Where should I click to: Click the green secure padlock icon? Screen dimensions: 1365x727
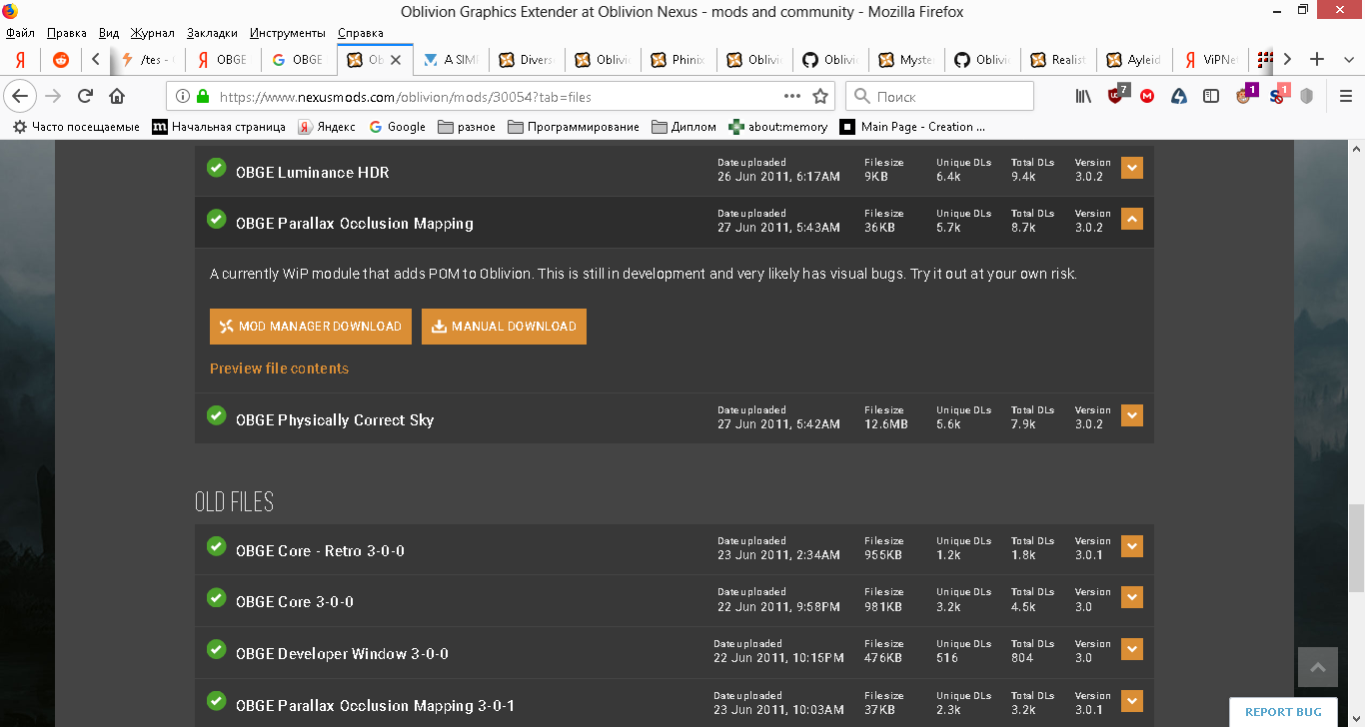pyautogui.click(x=203, y=97)
